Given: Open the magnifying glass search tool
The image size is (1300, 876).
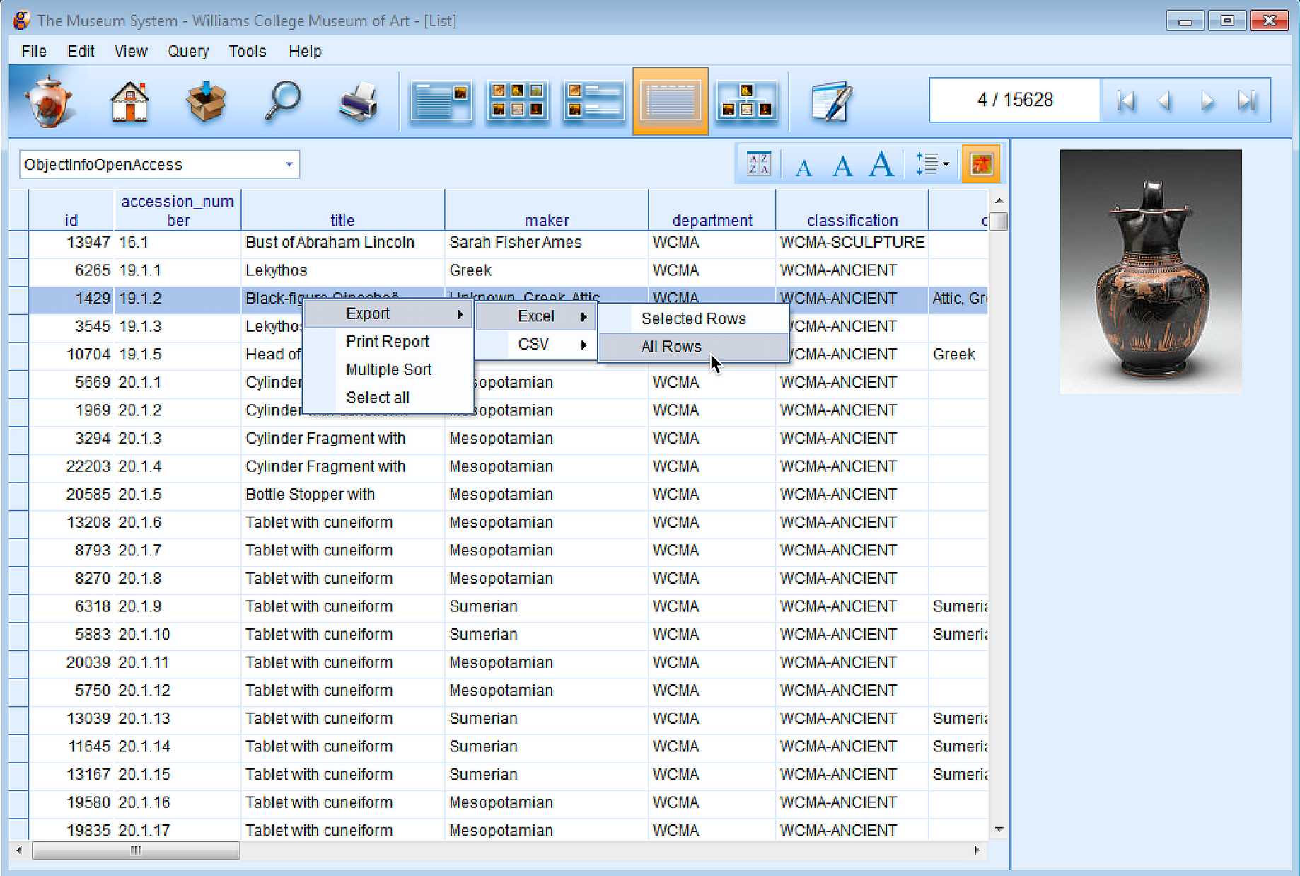Looking at the screenshot, I should 282,101.
